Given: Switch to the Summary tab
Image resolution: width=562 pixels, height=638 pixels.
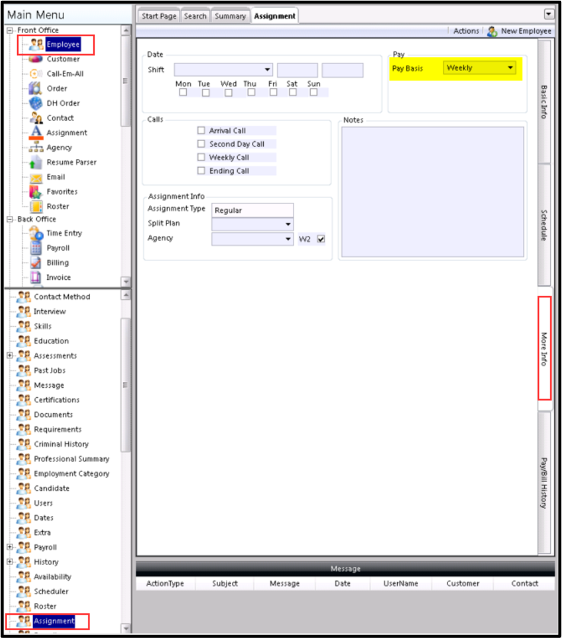Looking at the screenshot, I should point(231,16).
